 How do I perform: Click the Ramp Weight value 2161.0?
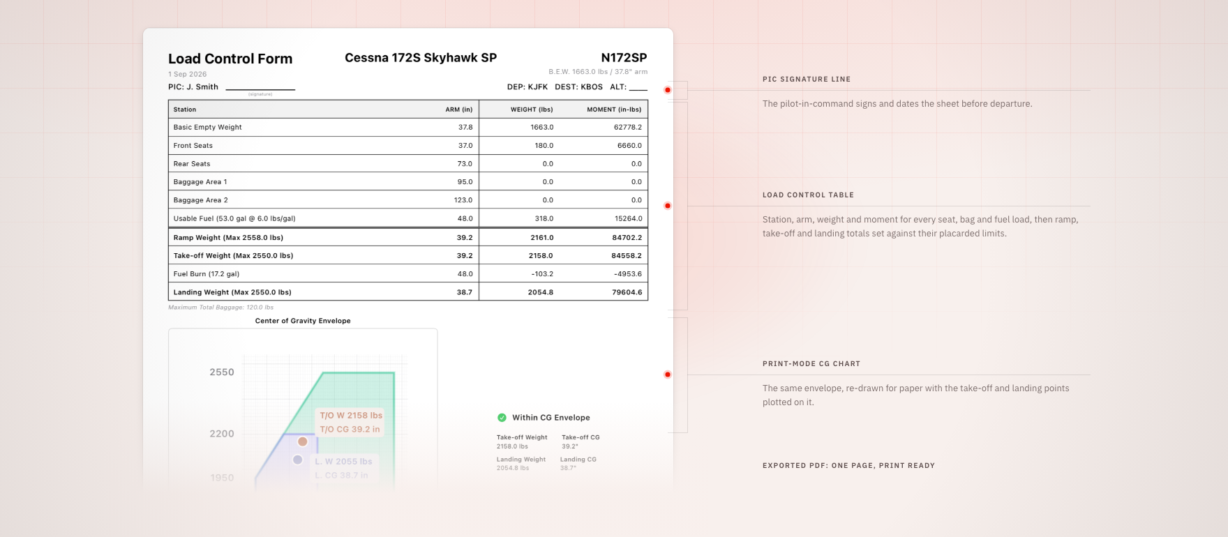pos(542,238)
